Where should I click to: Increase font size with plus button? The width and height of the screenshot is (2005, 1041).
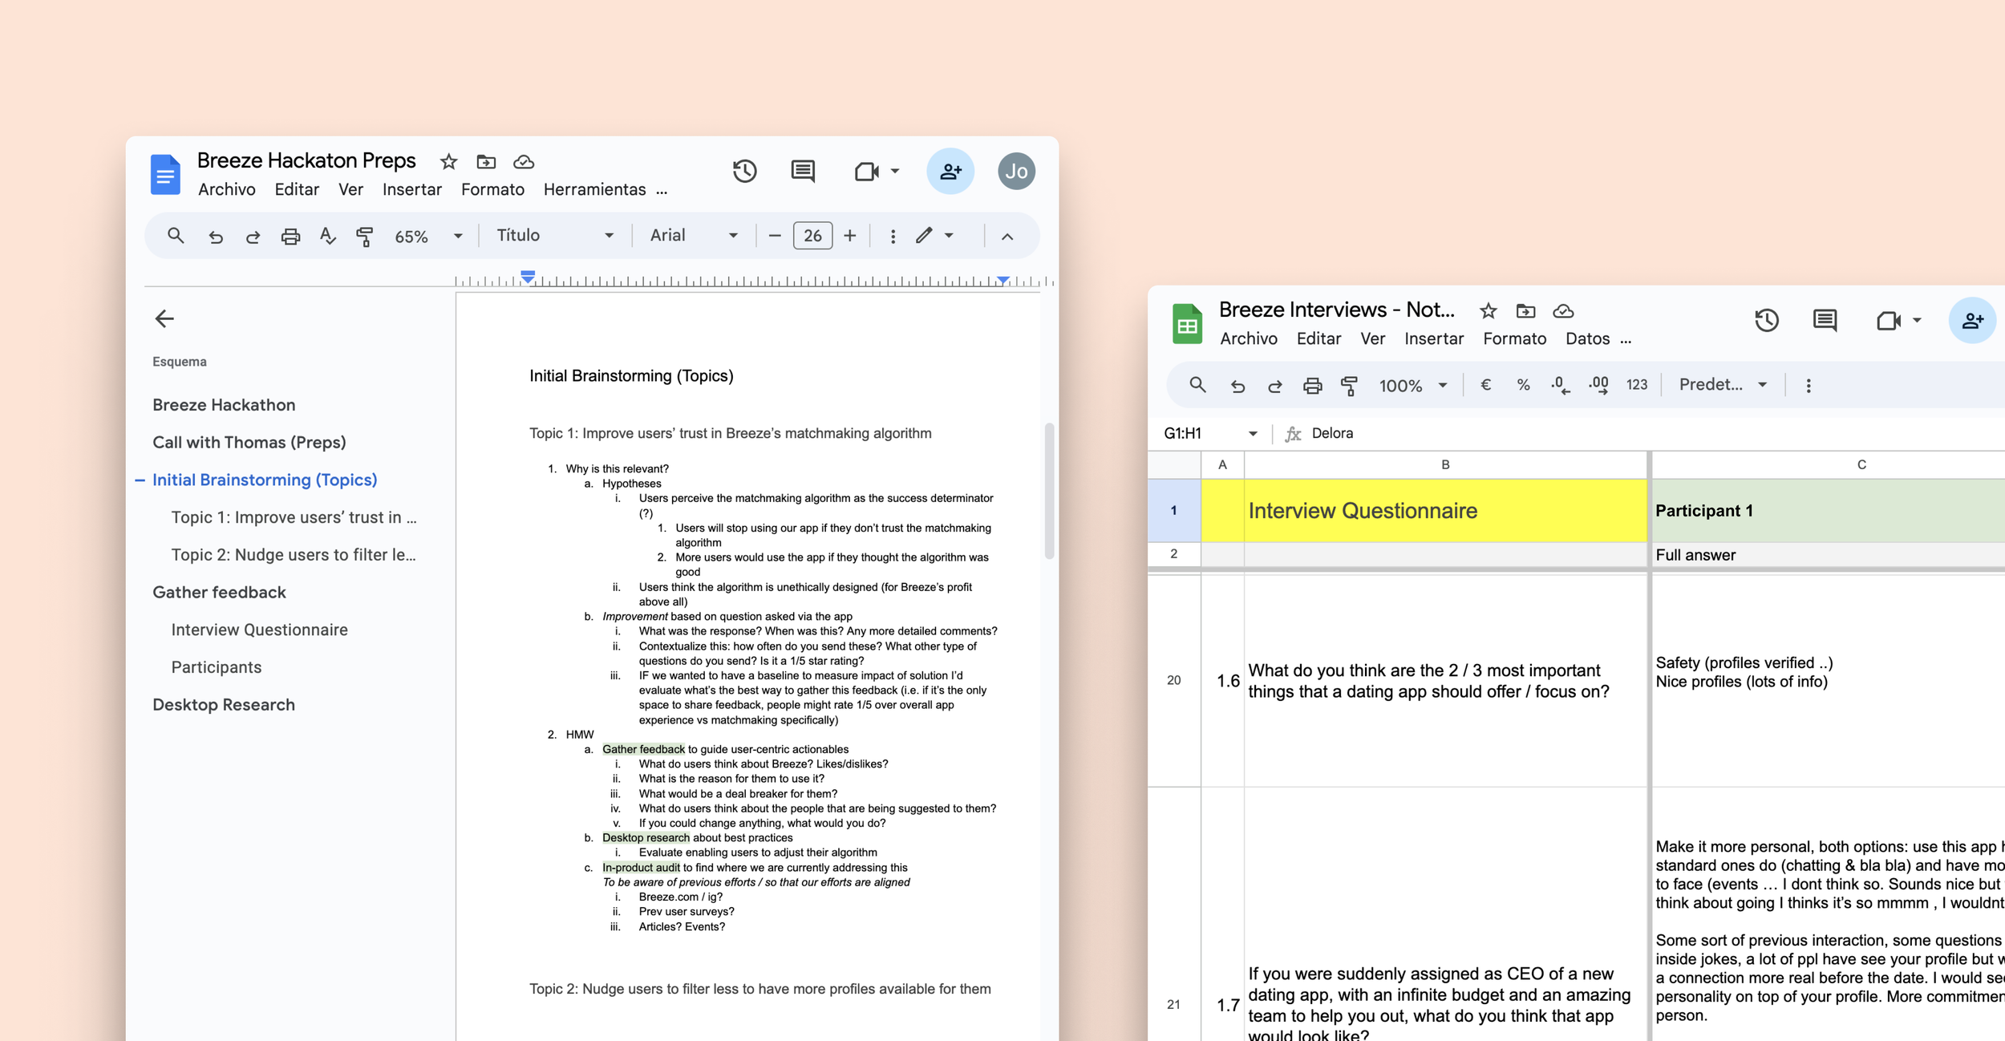850,236
